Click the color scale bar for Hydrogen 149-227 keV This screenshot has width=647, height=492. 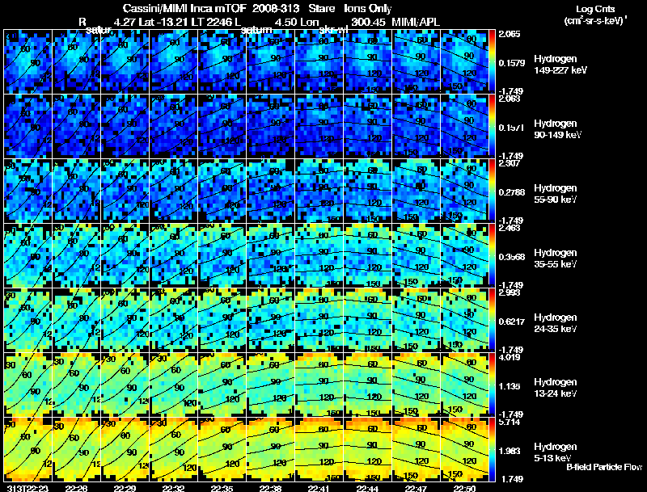tap(492, 61)
